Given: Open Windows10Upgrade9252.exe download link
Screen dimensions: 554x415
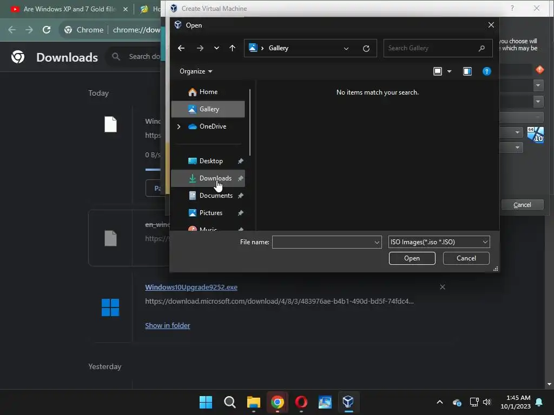Looking at the screenshot, I should [x=191, y=287].
